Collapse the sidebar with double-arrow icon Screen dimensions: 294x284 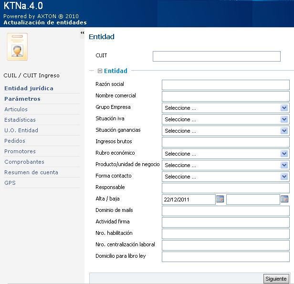[82, 32]
